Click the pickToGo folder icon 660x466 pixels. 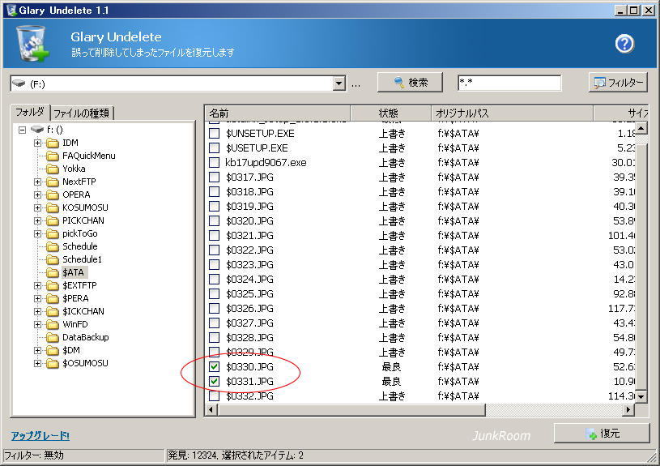click(x=53, y=234)
